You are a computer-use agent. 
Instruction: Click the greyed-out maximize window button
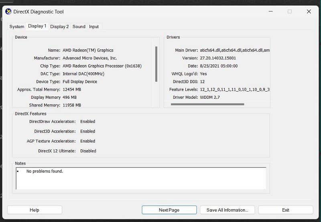tap(289, 12)
